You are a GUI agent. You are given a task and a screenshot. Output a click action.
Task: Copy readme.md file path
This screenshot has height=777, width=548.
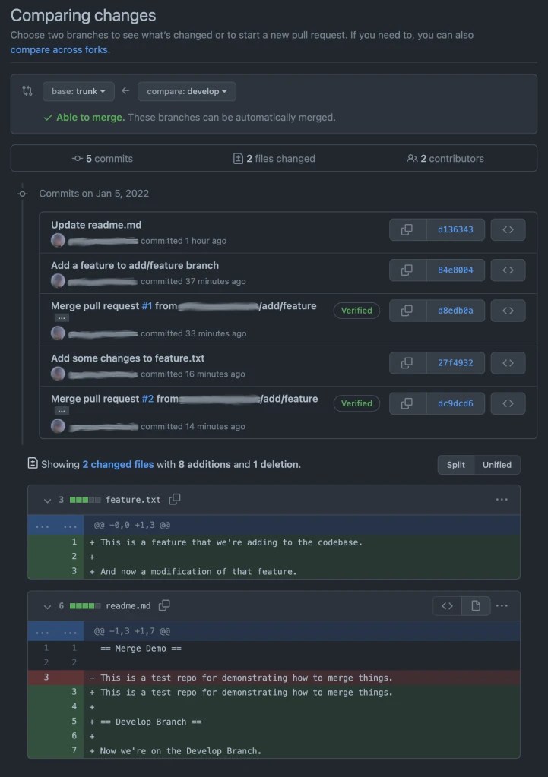[164, 605]
